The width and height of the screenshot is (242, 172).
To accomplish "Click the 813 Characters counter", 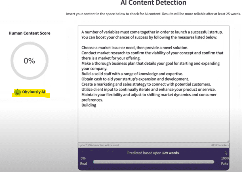I will (x=220, y=145).
